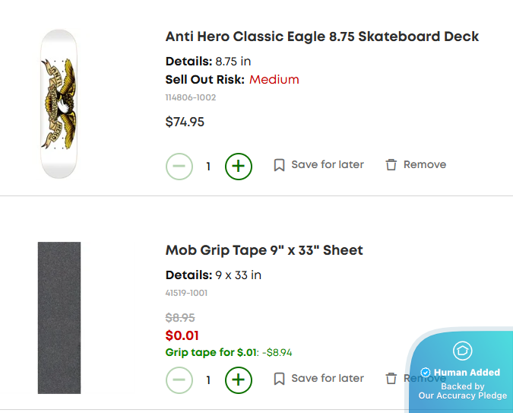Remove Anti Hero deck from cart
This screenshot has height=413, width=513.
tap(424, 165)
